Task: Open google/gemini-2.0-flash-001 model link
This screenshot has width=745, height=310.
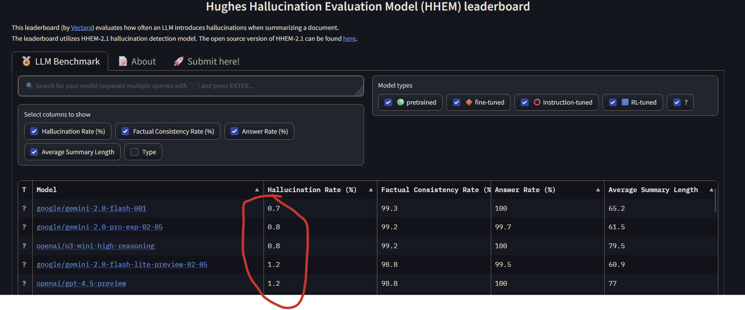Action: [92, 208]
